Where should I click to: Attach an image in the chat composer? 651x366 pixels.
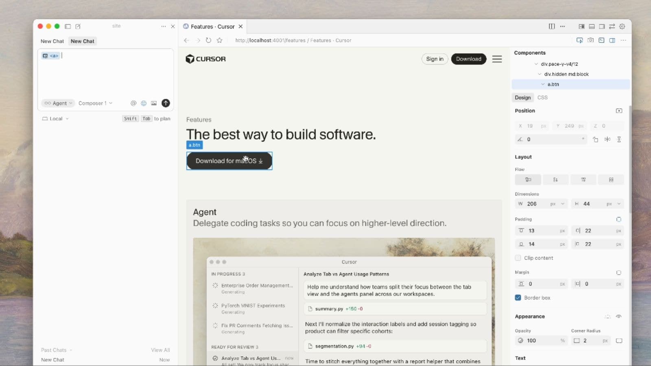tap(154, 103)
